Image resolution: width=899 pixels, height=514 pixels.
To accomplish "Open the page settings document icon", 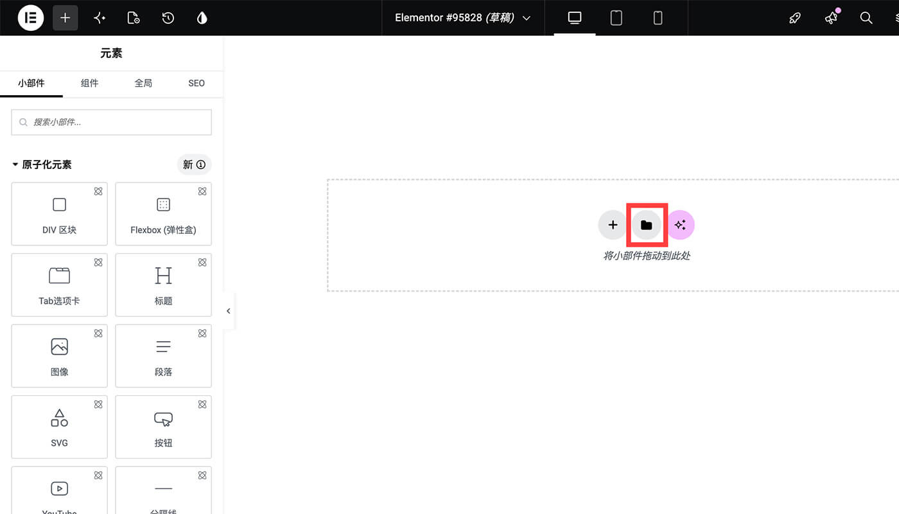I will [134, 18].
